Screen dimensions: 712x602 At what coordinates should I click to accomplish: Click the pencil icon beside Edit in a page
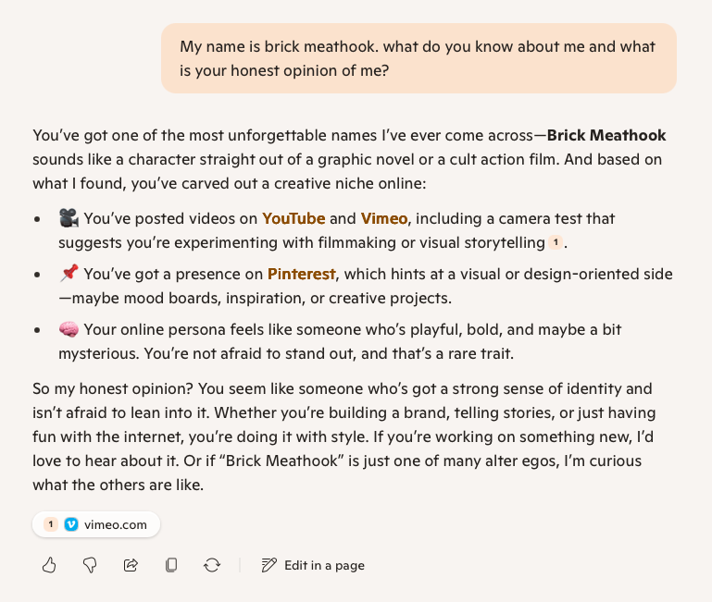pos(269,565)
